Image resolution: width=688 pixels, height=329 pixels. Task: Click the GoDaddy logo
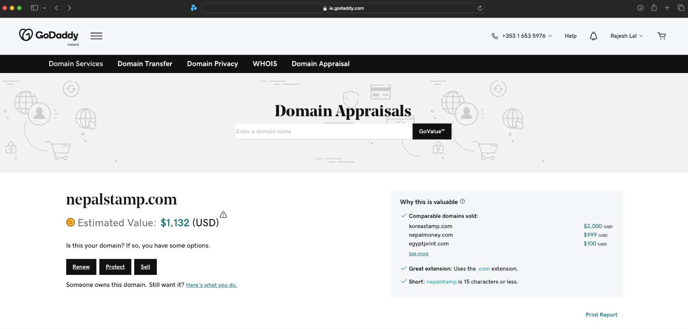tap(49, 35)
